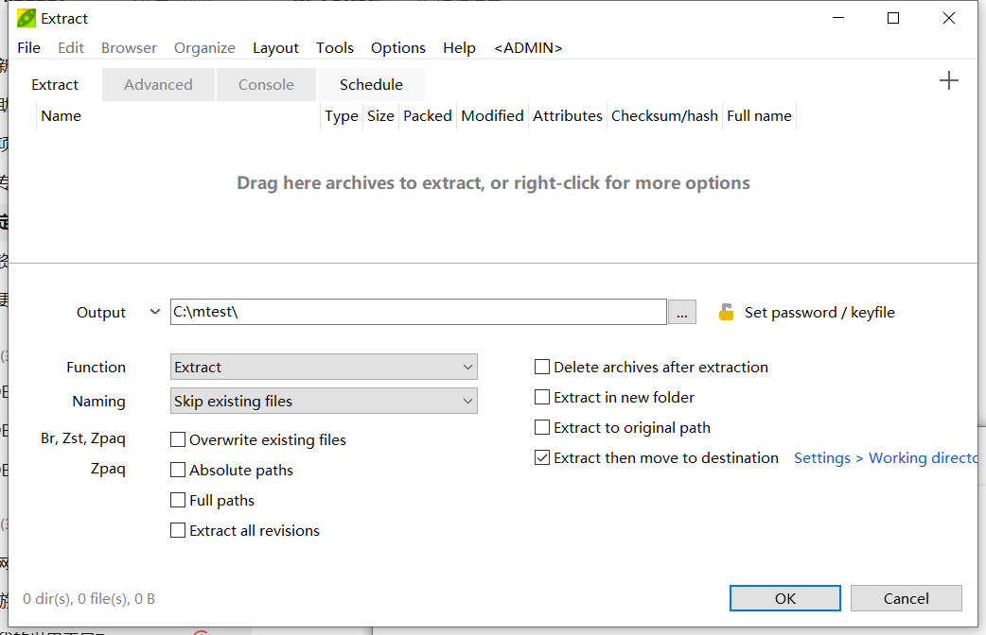Open the File menu
986x635 pixels.
(x=29, y=48)
